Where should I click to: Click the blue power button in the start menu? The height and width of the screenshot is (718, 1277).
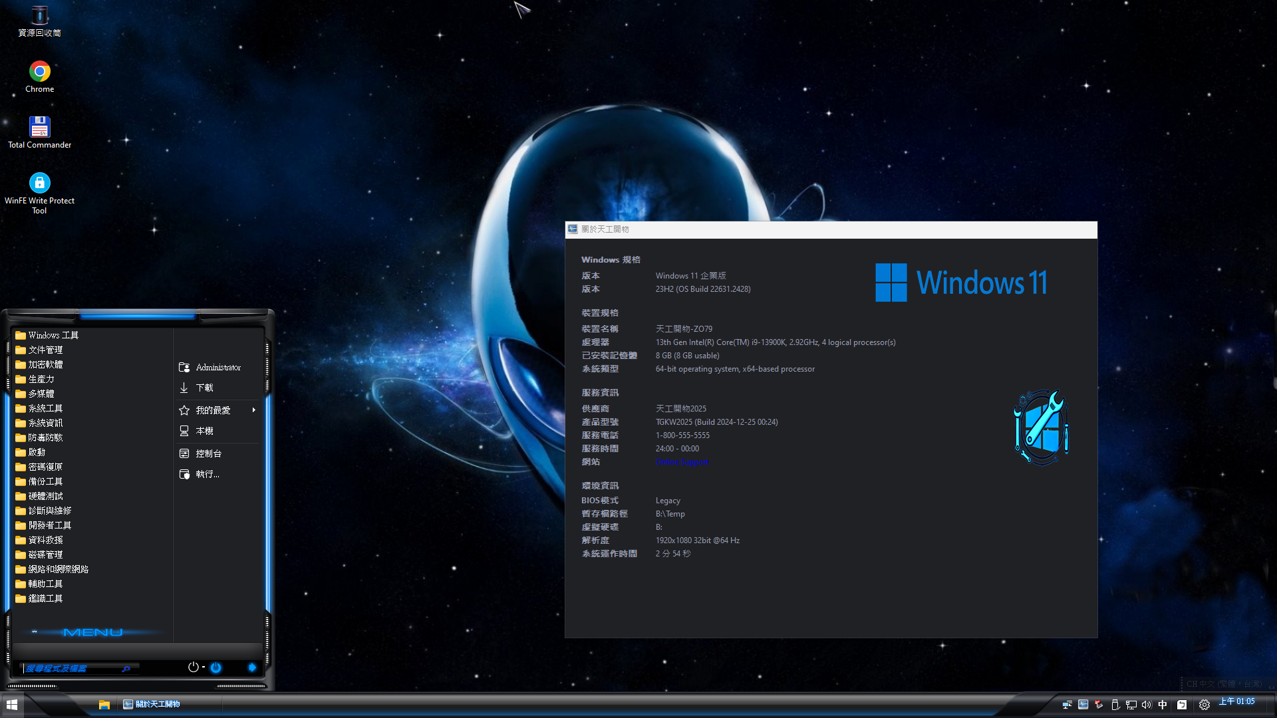[x=215, y=667]
